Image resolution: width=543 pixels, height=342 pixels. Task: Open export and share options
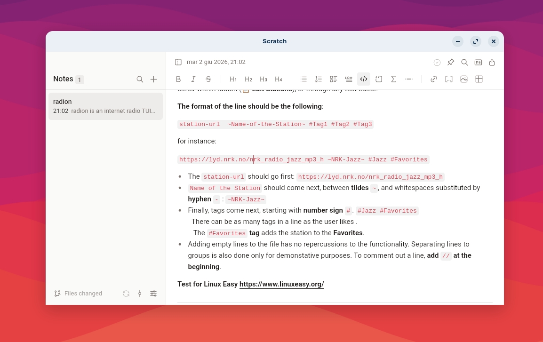(492, 62)
